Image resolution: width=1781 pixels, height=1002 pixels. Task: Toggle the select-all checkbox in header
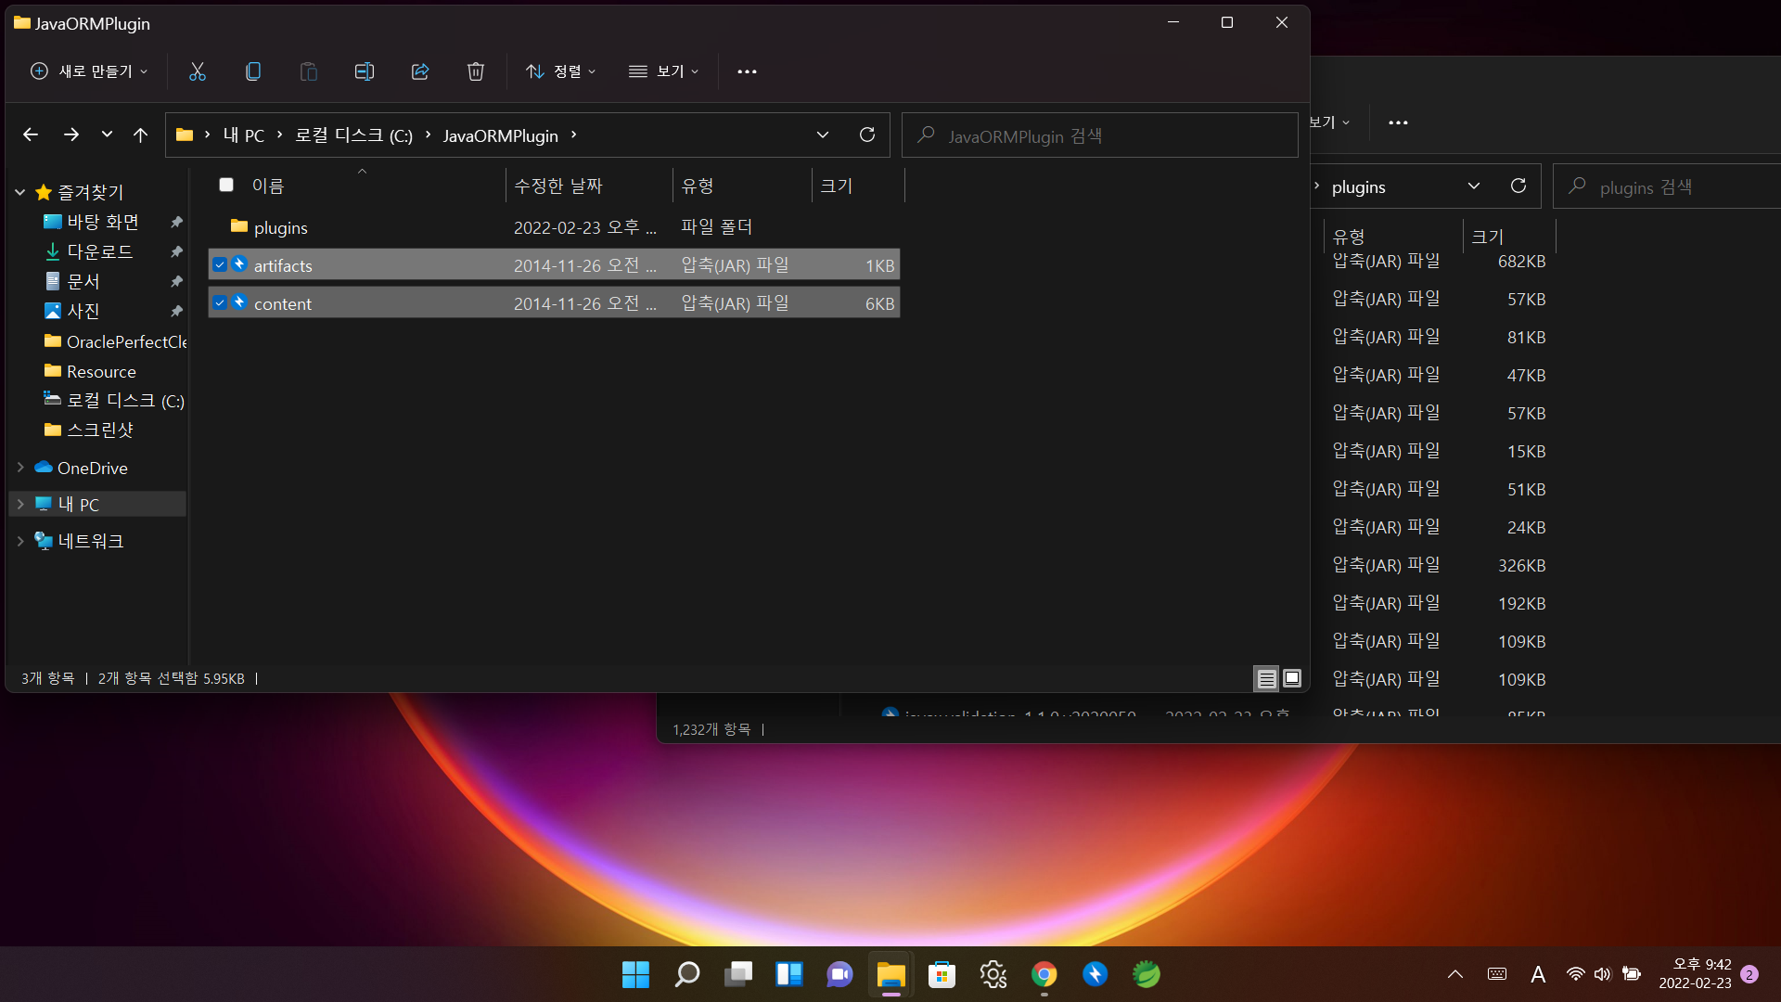[225, 185]
